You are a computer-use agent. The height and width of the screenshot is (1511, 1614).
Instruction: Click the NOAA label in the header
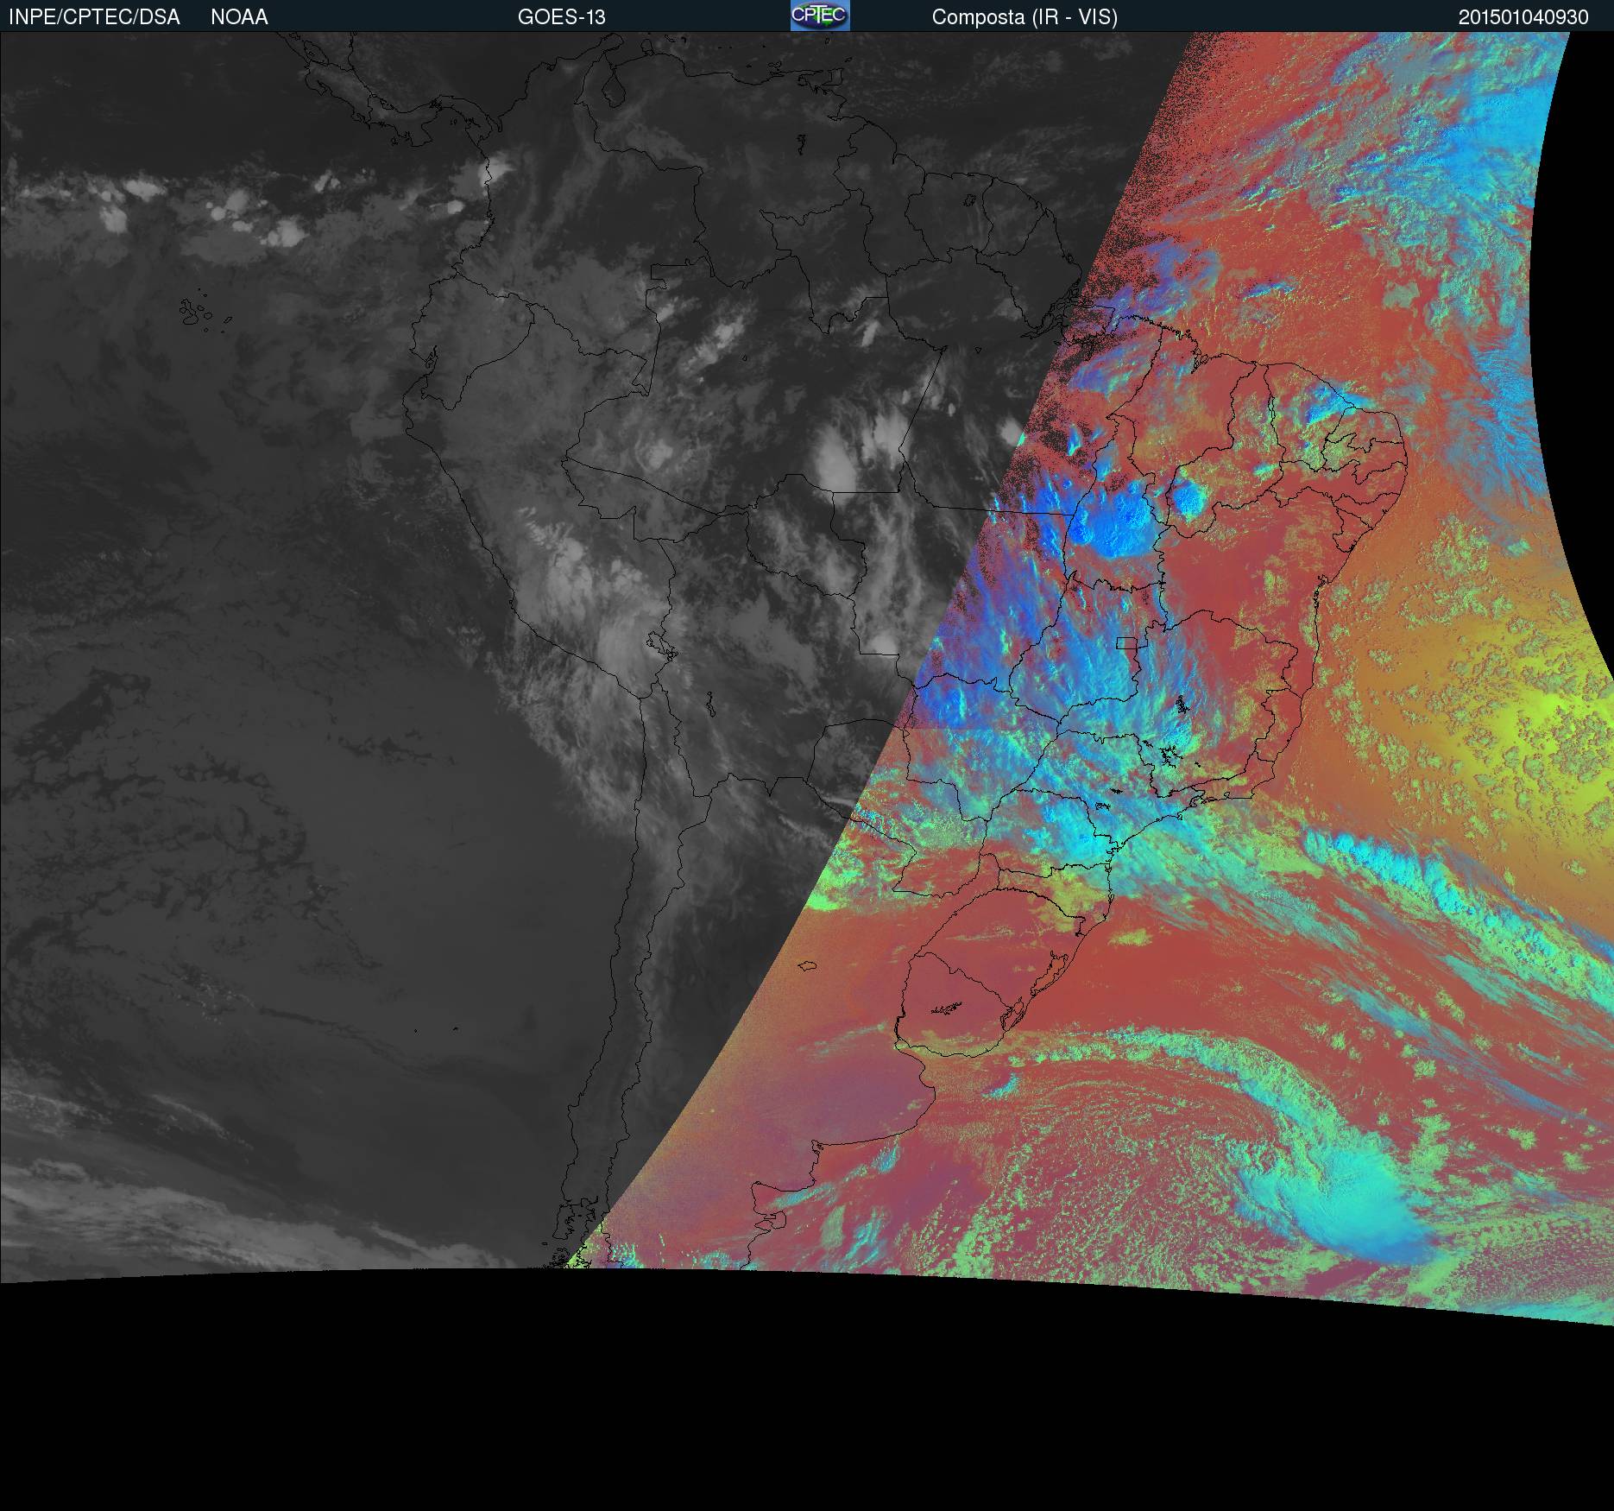click(x=239, y=17)
